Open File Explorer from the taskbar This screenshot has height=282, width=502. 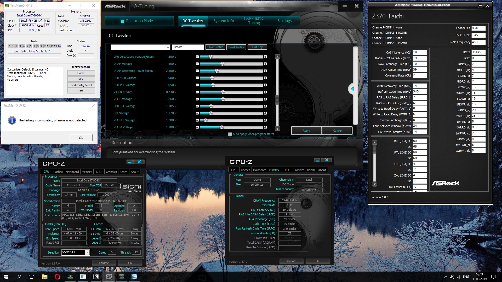(44, 277)
